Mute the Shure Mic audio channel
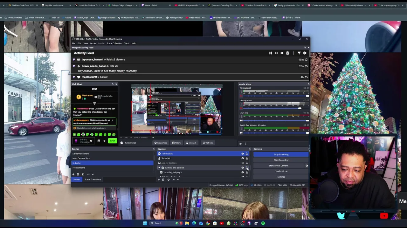This screenshot has height=228, width=407. coord(241,120)
